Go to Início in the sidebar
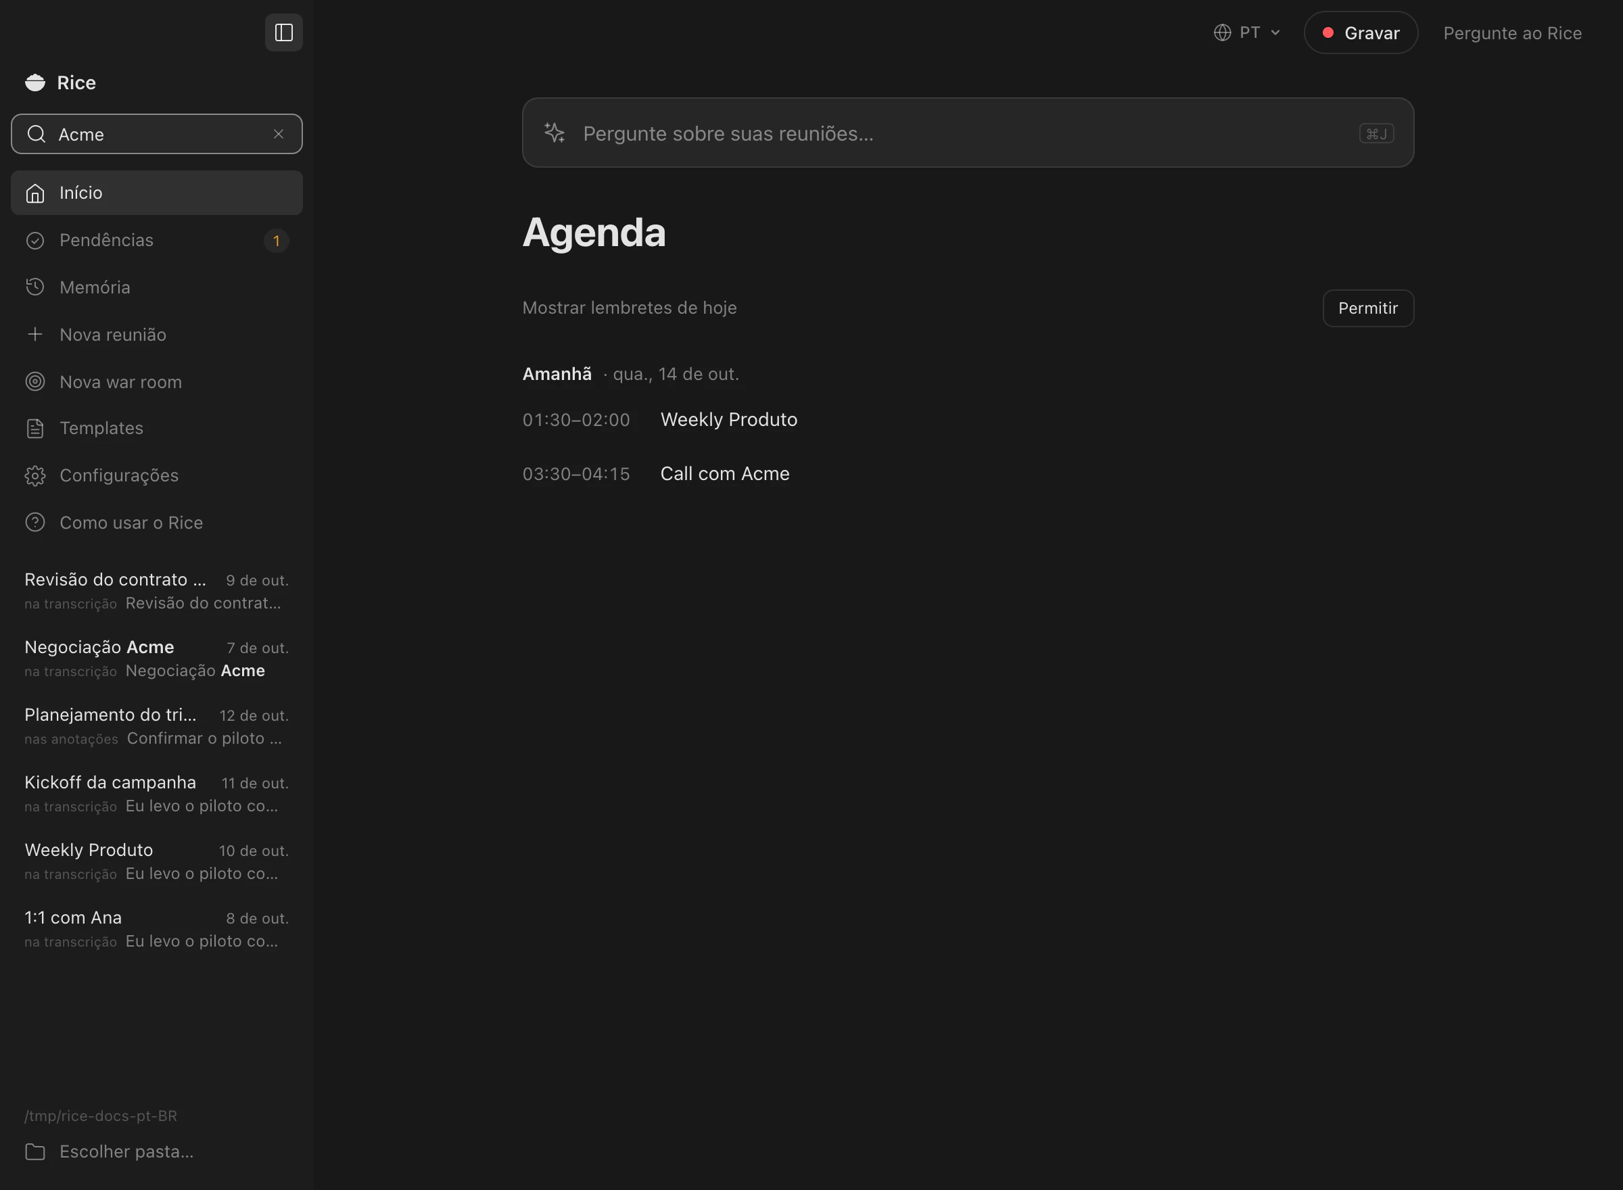Image resolution: width=1623 pixels, height=1190 pixels. pos(157,192)
